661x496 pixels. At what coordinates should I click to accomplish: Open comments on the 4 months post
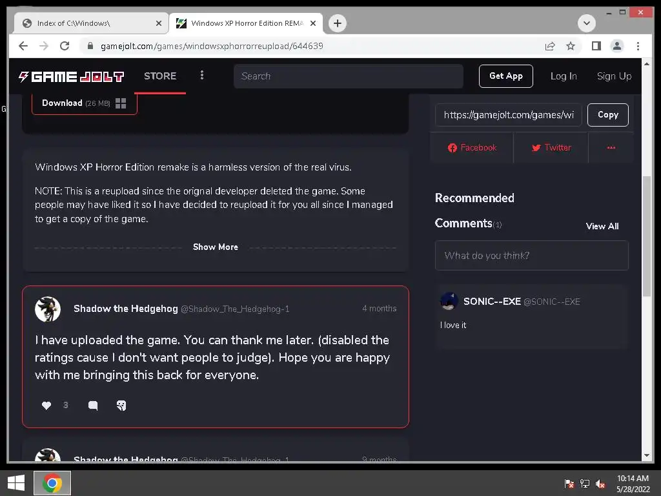point(93,406)
